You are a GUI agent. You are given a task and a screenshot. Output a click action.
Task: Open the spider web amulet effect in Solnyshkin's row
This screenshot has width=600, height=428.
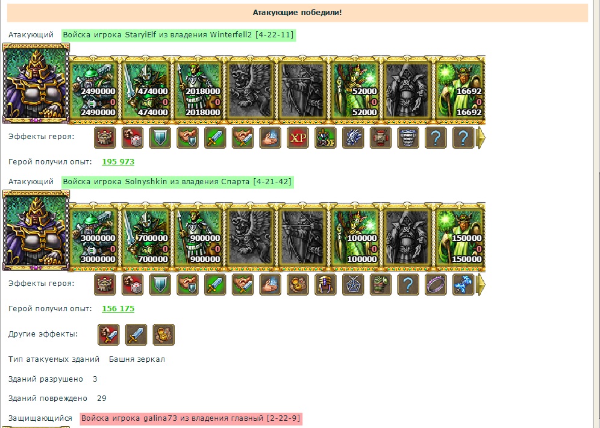pos(353,285)
